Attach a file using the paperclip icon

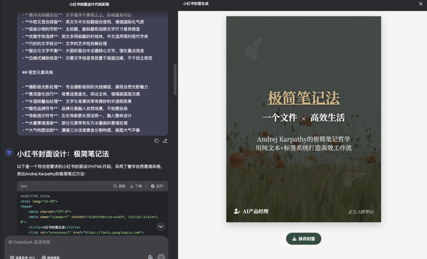click(150, 257)
